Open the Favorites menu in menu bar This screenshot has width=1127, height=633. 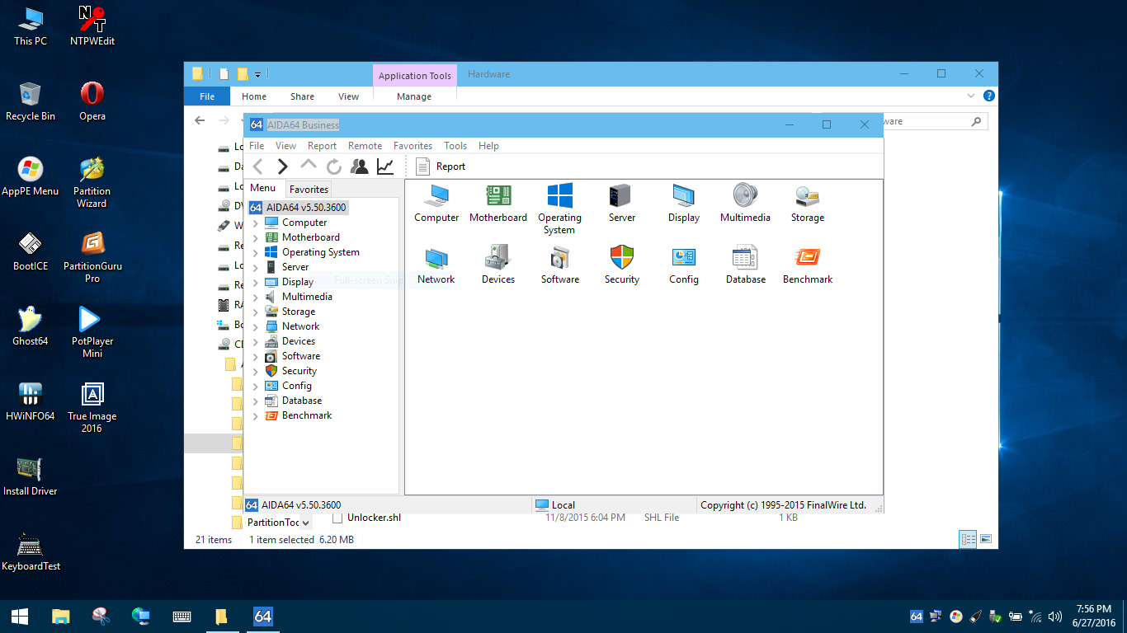pyautogui.click(x=413, y=146)
